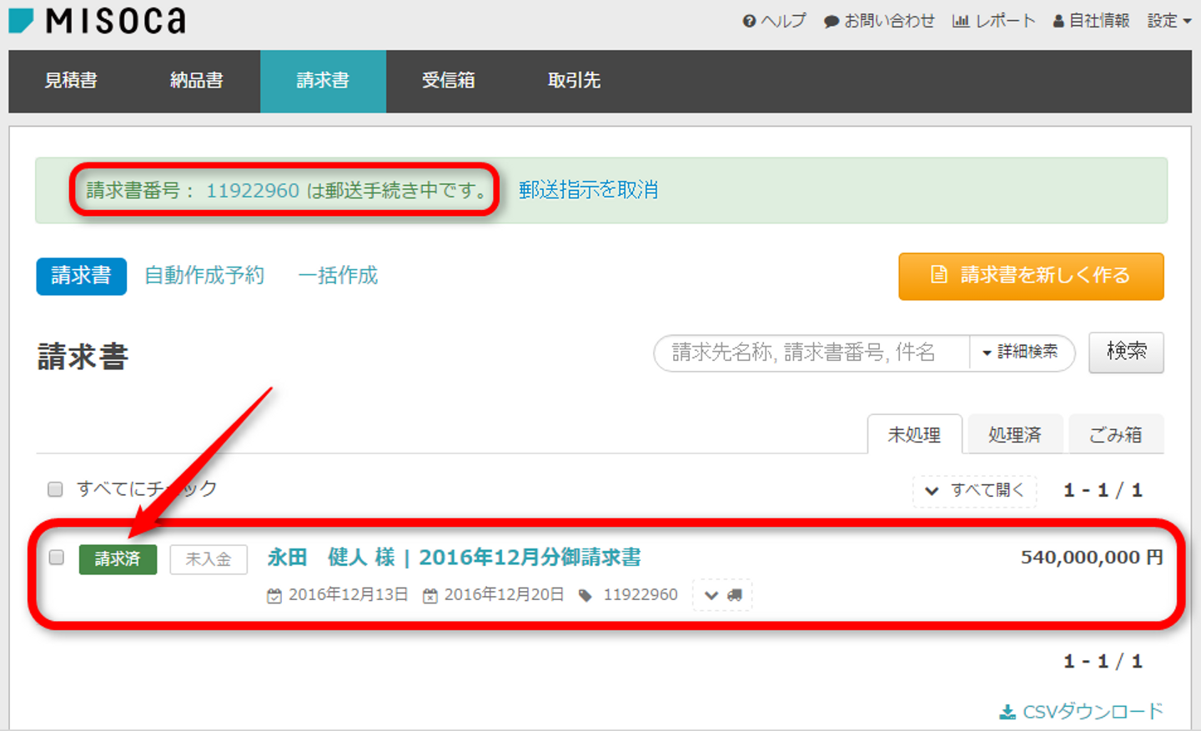Open お問い合わせ contact link
This screenshot has width=1201, height=731.
879,21
